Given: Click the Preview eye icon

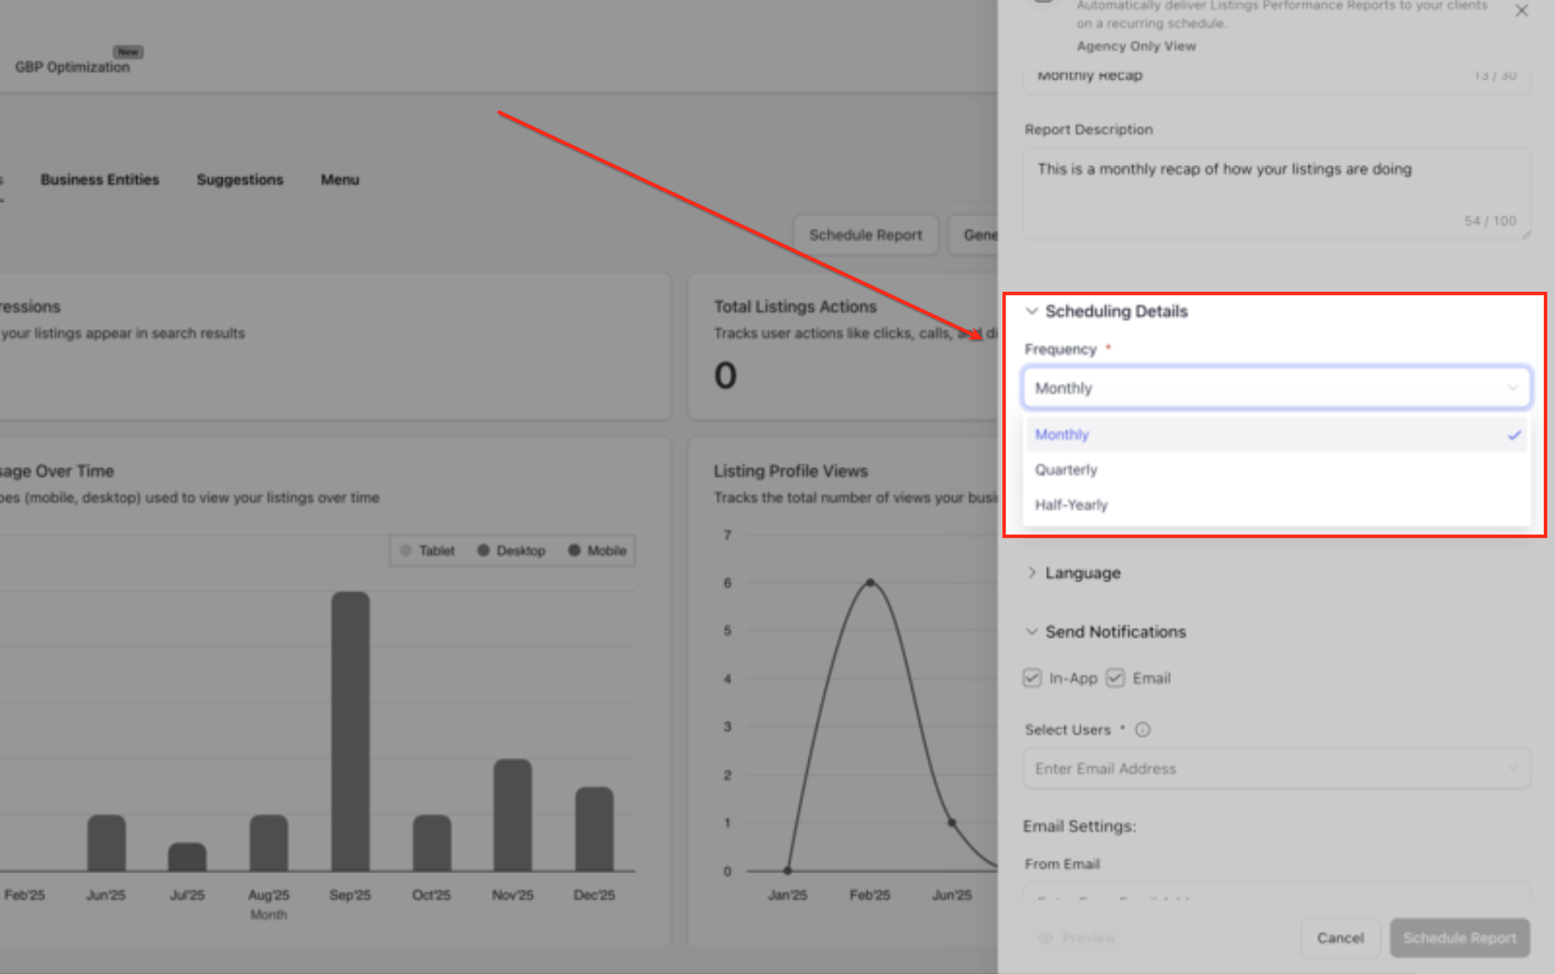Looking at the screenshot, I should coord(1045,938).
